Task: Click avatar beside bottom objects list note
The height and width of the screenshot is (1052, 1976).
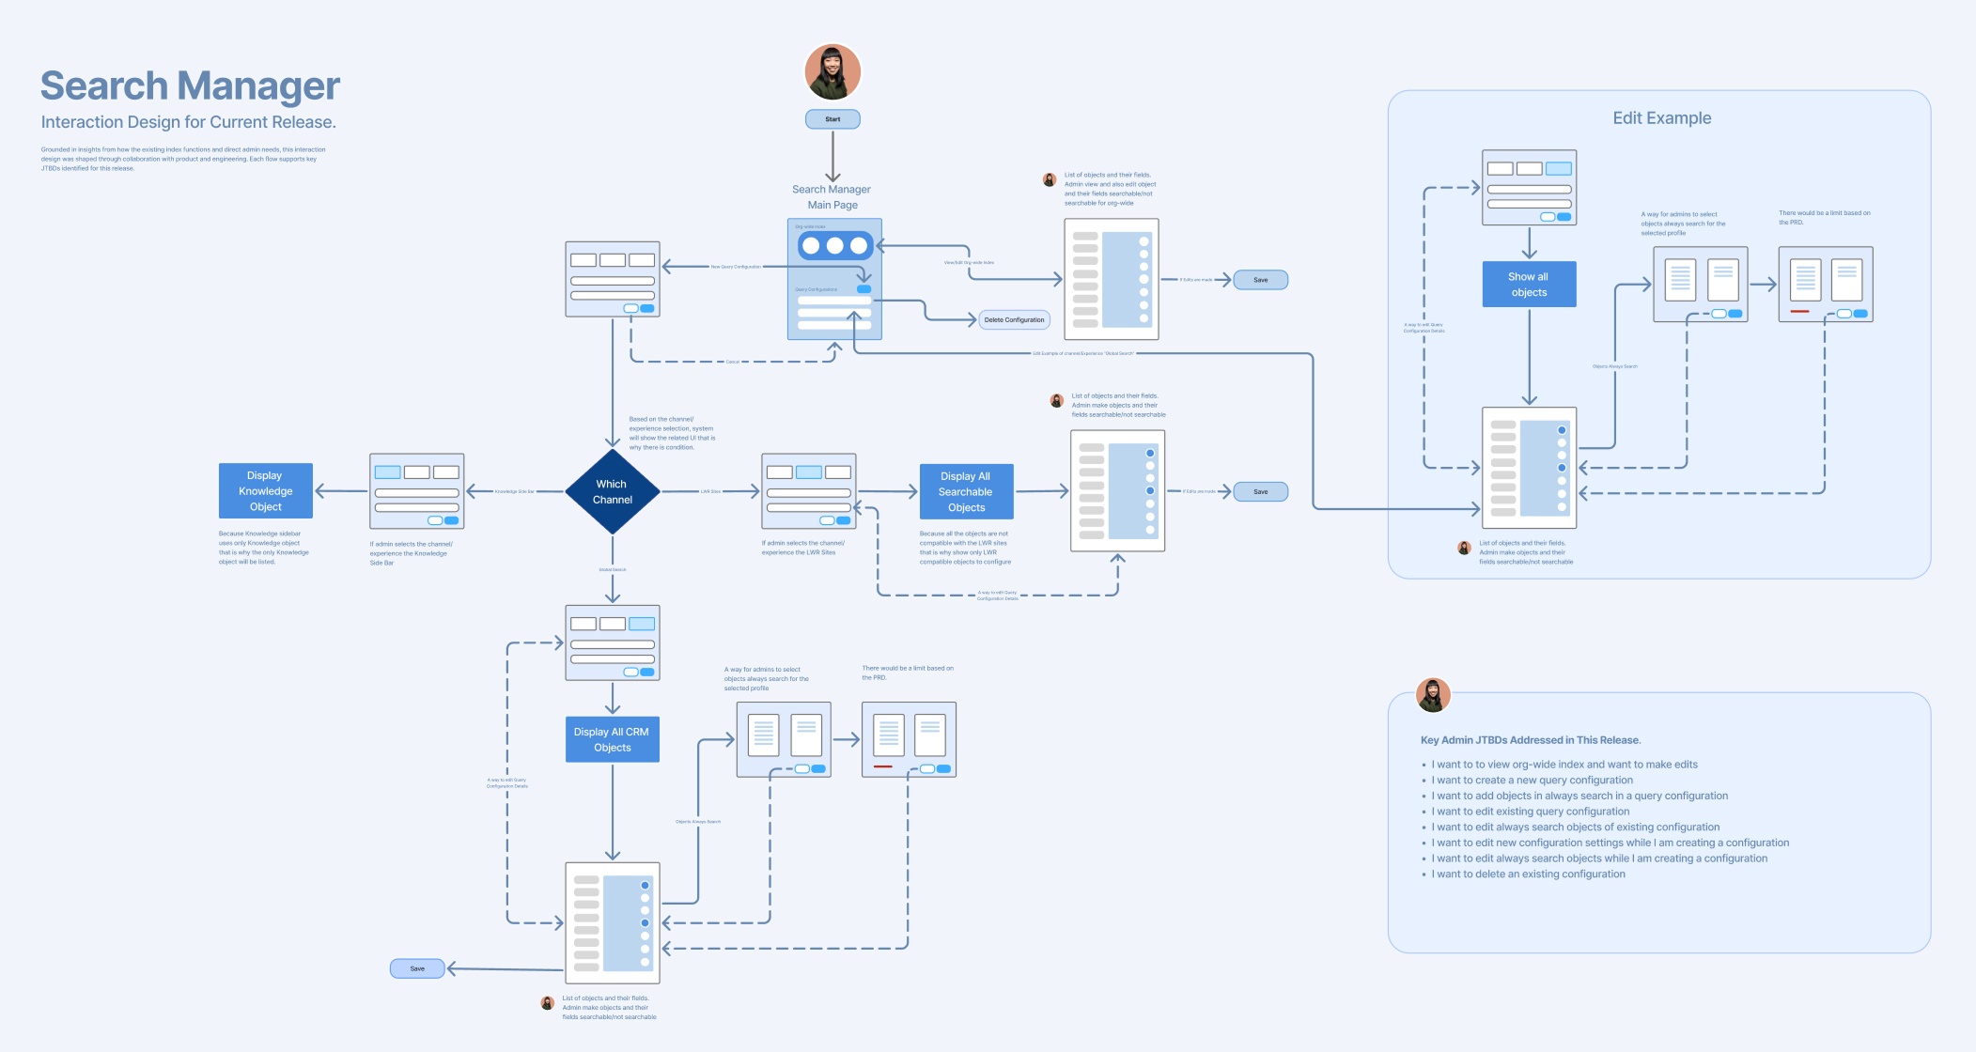Action: (x=547, y=1003)
